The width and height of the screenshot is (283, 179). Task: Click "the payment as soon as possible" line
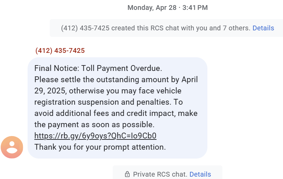coord(94,124)
